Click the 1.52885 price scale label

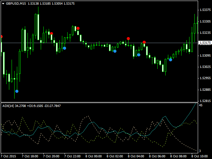pos(205,90)
